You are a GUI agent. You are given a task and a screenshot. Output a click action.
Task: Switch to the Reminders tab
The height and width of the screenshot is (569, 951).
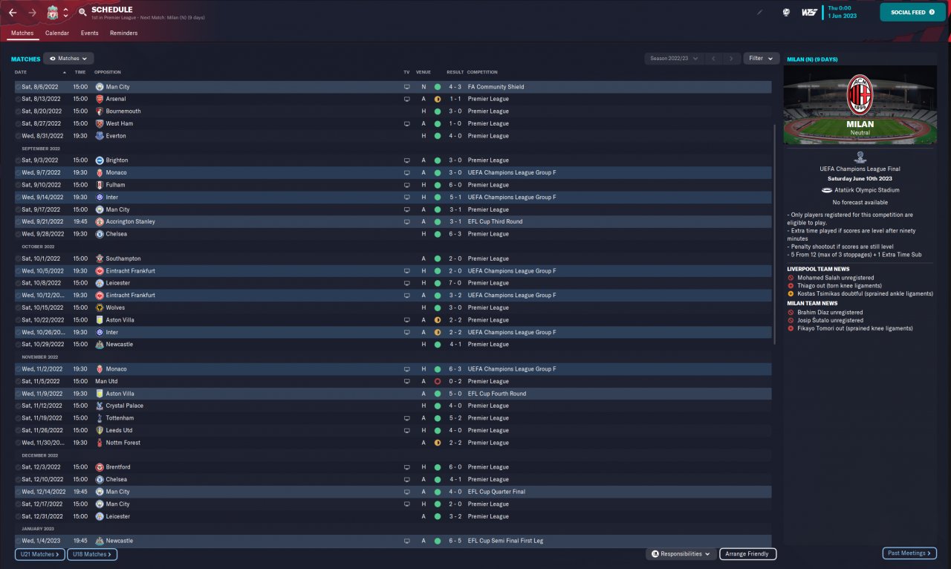123,33
